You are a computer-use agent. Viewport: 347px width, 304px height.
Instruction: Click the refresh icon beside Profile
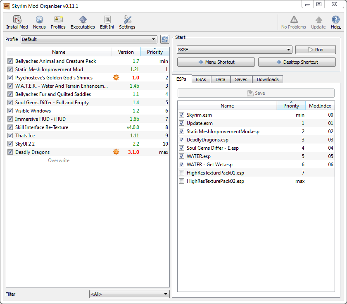click(x=165, y=39)
